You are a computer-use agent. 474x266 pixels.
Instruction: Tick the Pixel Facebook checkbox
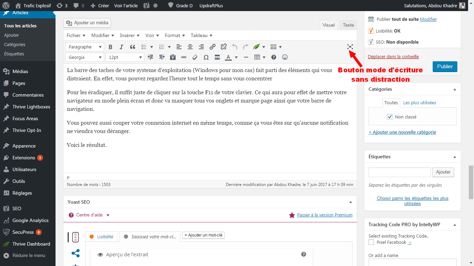(371, 242)
